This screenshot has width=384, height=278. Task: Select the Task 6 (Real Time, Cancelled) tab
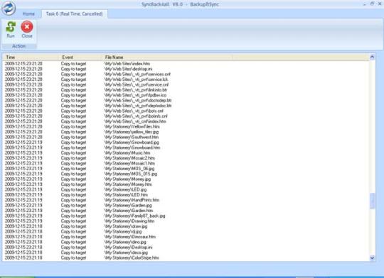tap(74, 14)
